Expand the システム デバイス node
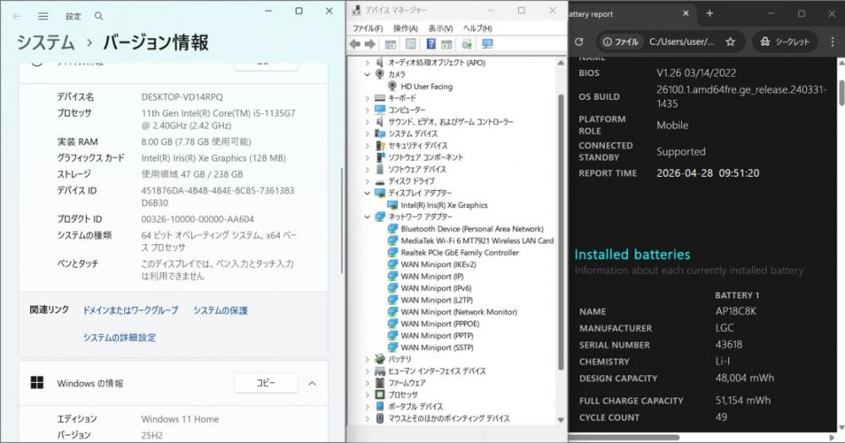Image resolution: width=845 pixels, height=443 pixels. click(x=368, y=134)
